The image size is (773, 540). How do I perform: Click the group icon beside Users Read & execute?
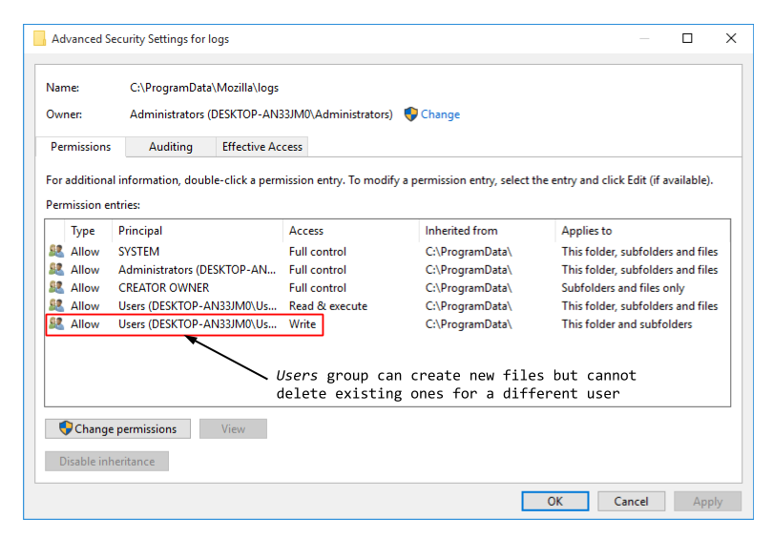coord(56,306)
